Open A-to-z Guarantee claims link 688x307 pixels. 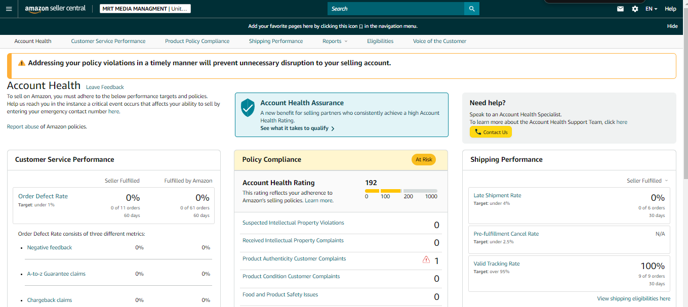56,274
